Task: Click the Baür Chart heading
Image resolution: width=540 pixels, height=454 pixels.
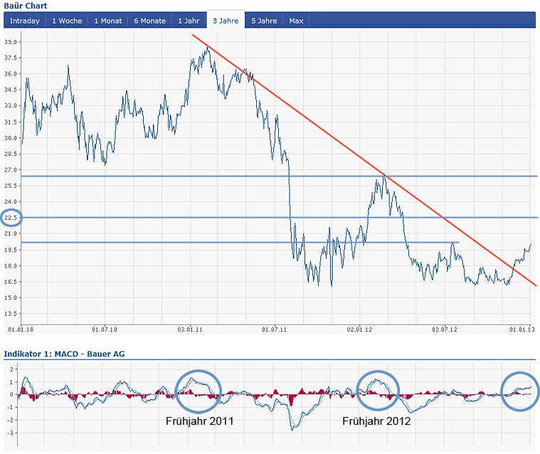Action: pos(26,6)
